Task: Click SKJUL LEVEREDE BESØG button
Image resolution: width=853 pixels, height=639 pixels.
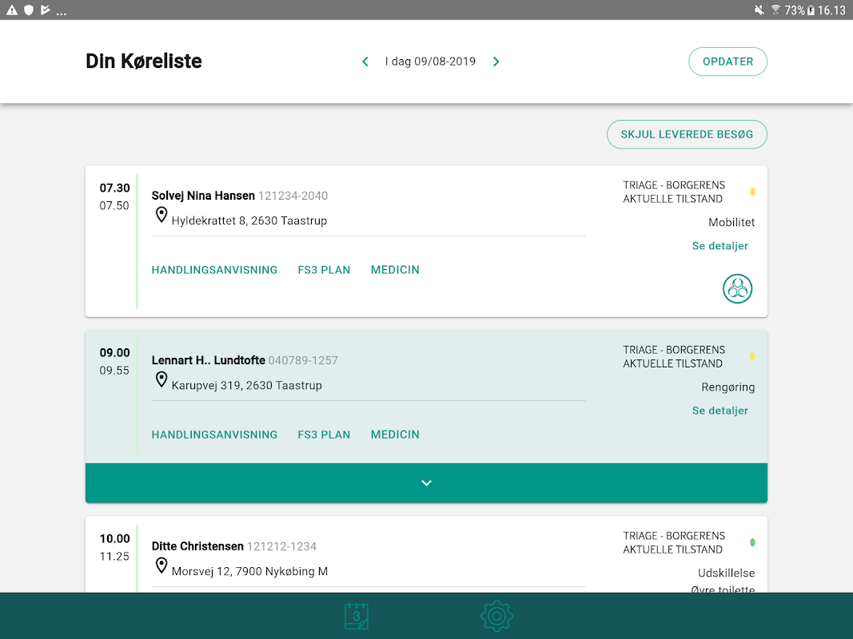Action: click(687, 134)
